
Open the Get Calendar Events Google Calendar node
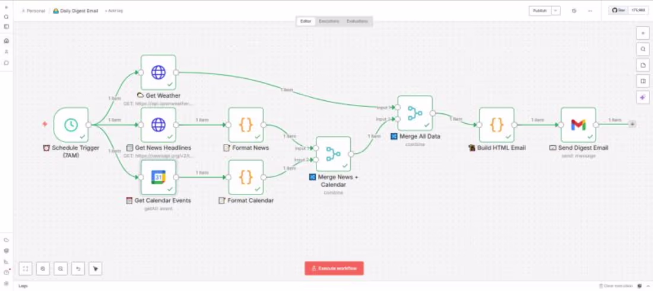pyautogui.click(x=159, y=177)
